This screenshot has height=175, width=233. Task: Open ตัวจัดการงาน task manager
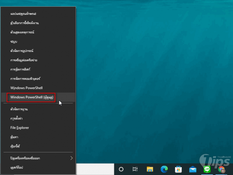38,109
